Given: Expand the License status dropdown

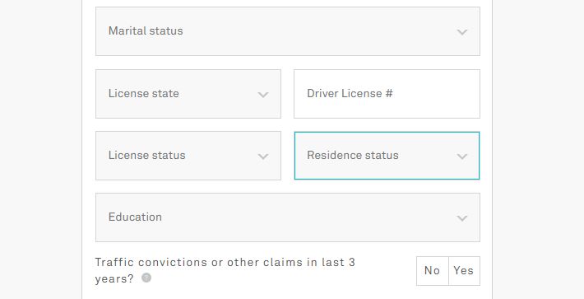Looking at the screenshot, I should (x=188, y=156).
